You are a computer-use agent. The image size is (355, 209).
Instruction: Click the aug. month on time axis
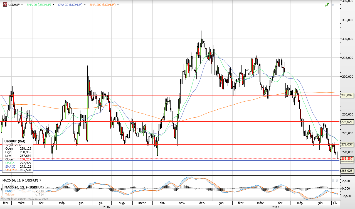pos(122,203)
